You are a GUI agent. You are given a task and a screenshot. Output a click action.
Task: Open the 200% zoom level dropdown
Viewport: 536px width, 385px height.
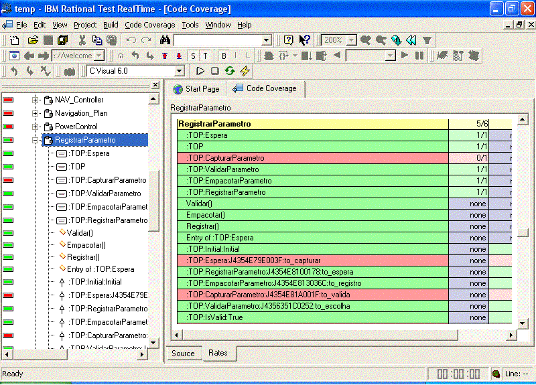point(351,40)
